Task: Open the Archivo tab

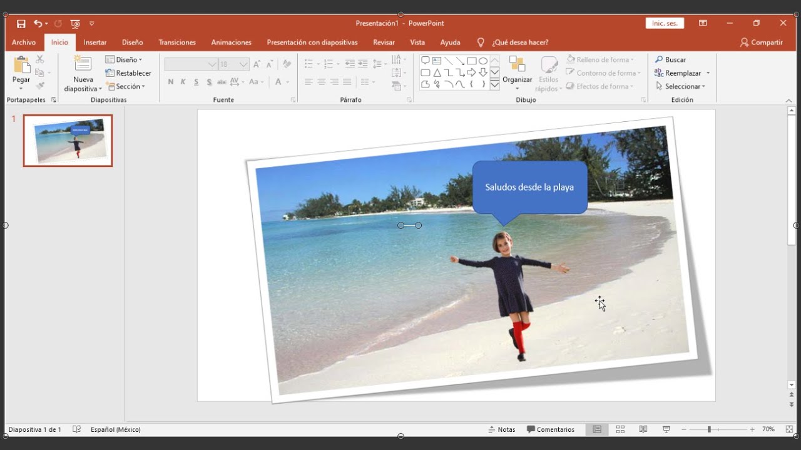Action: point(24,42)
